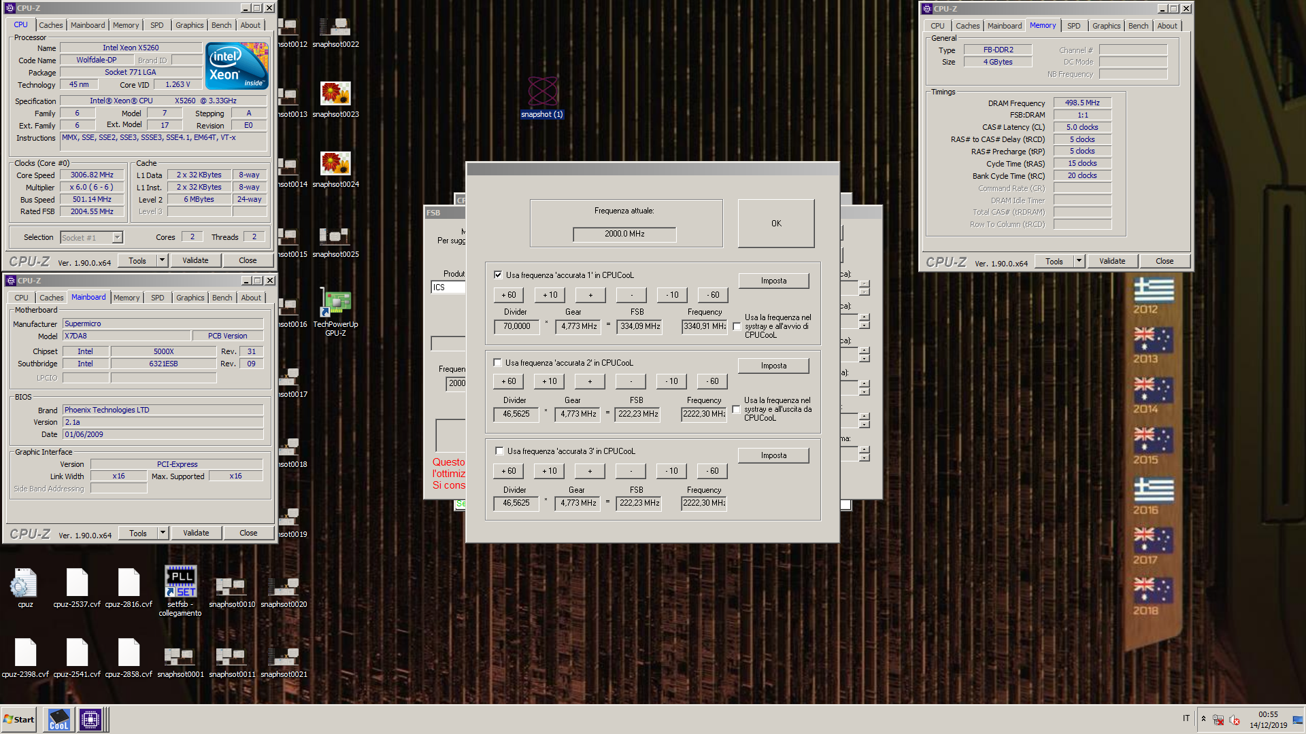This screenshot has height=734, width=1306.
Task: Click Imposta for accurate frequency 2
Action: 773,366
